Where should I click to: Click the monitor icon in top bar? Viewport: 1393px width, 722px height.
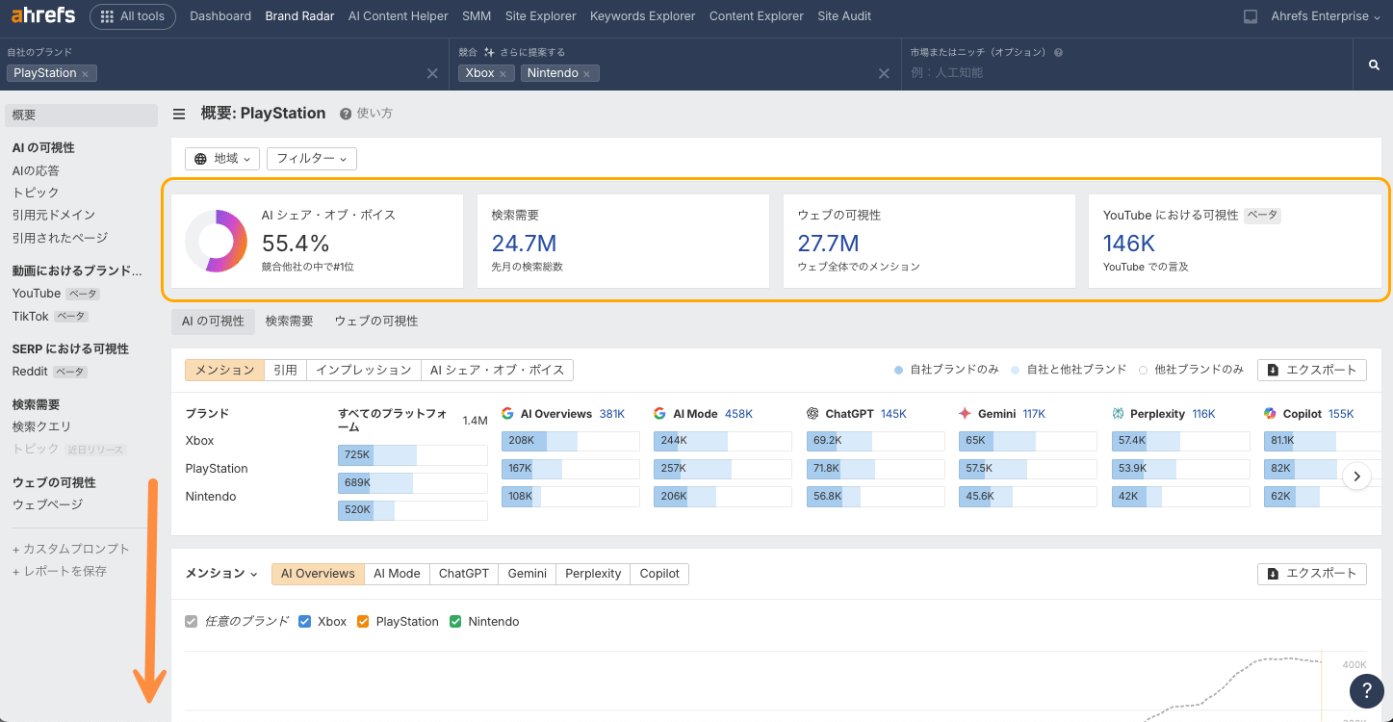point(1251,16)
